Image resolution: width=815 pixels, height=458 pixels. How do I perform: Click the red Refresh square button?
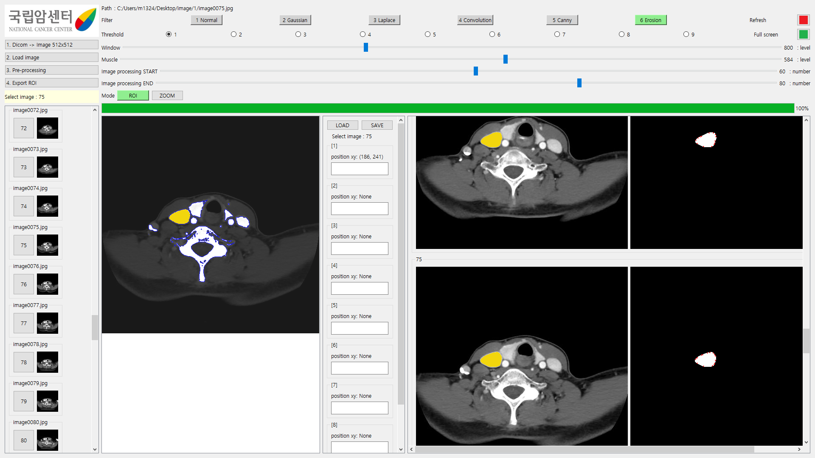point(803,20)
